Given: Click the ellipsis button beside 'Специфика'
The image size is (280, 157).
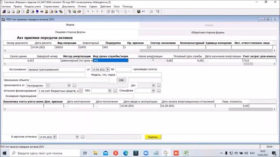Looking at the screenshot, I should coord(159,91).
